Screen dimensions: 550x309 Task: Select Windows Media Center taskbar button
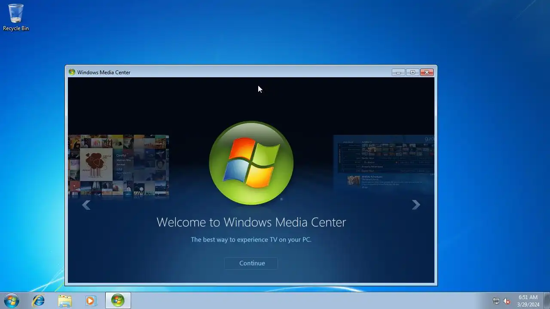(118, 300)
